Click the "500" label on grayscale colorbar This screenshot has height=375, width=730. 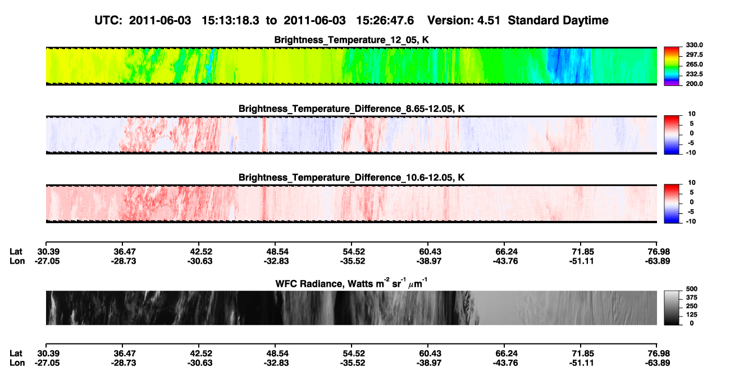pyautogui.click(x=692, y=289)
